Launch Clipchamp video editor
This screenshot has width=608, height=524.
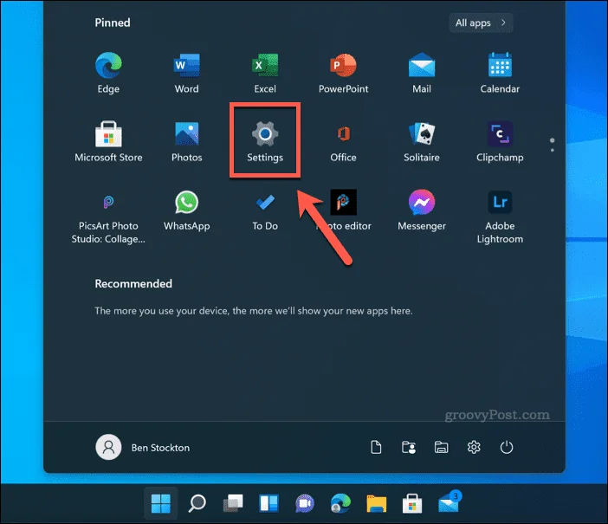(500, 141)
